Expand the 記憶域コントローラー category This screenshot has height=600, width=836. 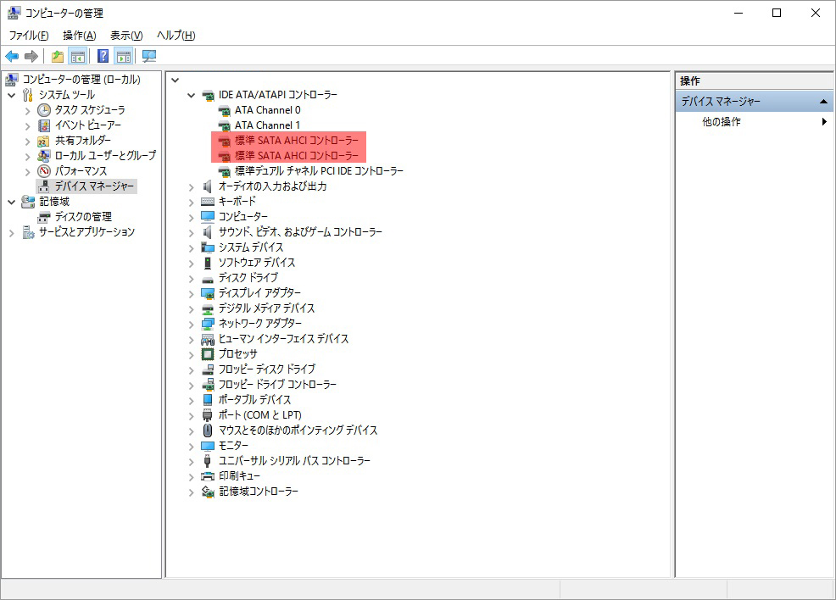(x=192, y=492)
